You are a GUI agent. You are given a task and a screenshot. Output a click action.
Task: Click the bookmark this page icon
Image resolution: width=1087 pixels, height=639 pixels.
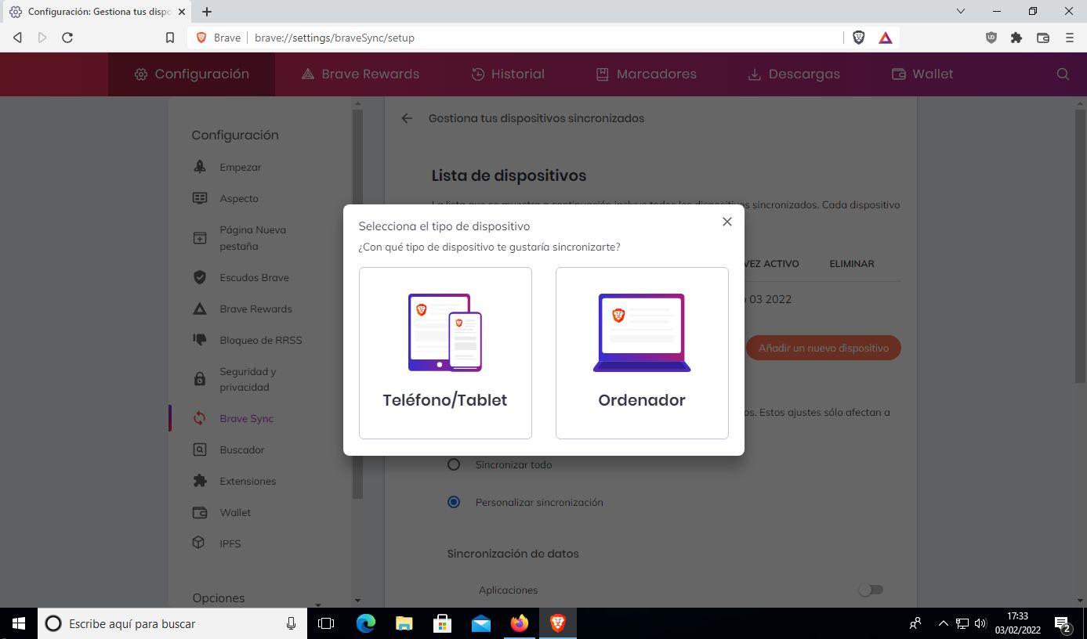170,38
